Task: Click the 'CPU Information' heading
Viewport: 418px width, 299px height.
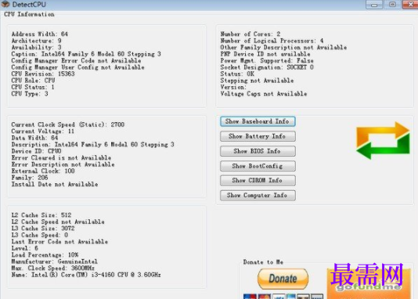Action: pyautogui.click(x=29, y=14)
